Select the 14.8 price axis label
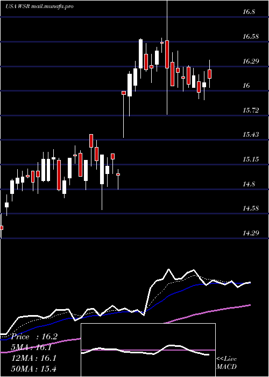This screenshot has height=377, width=269. coord(249,184)
